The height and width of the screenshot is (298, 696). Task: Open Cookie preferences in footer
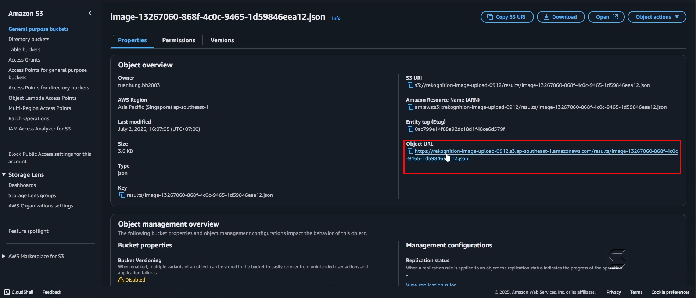tap(670, 292)
